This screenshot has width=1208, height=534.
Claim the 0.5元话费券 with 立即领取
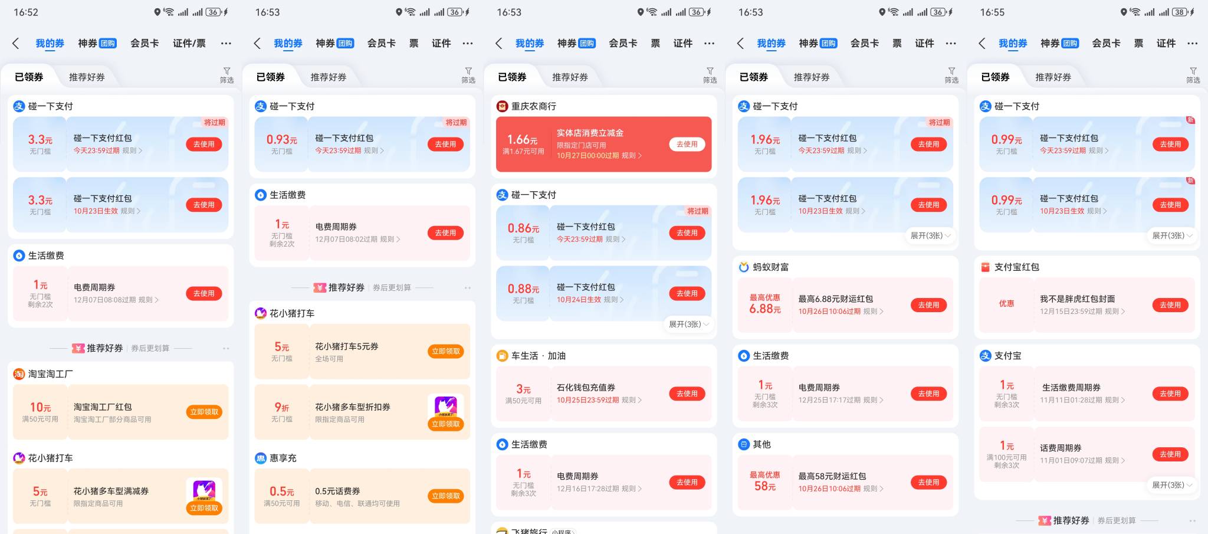445,496
